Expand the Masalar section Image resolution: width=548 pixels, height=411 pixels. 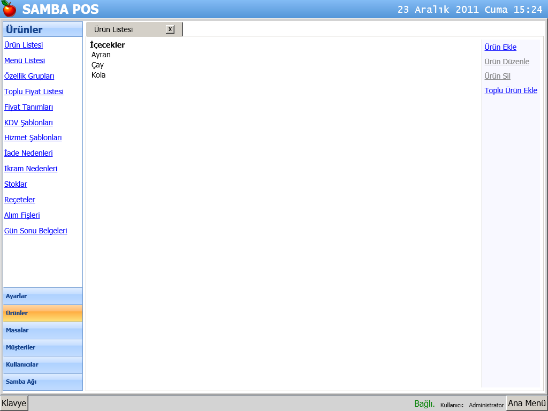(x=43, y=330)
